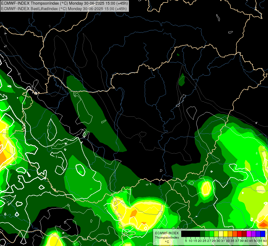This screenshot has width=268, height=246.
Task: Pick the yellow-green 29-30 legend swatch
Action: pyautogui.click(x=216, y=234)
